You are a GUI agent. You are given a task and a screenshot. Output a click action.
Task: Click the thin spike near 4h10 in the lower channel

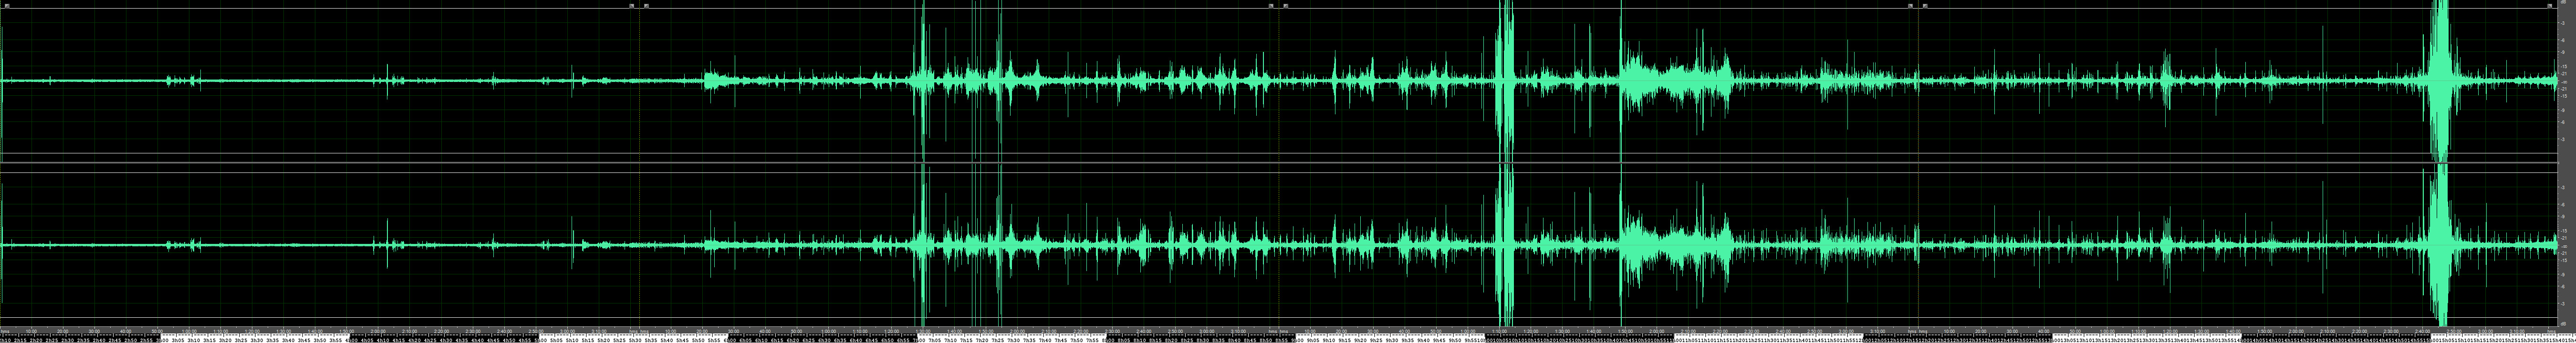[x=388, y=245]
